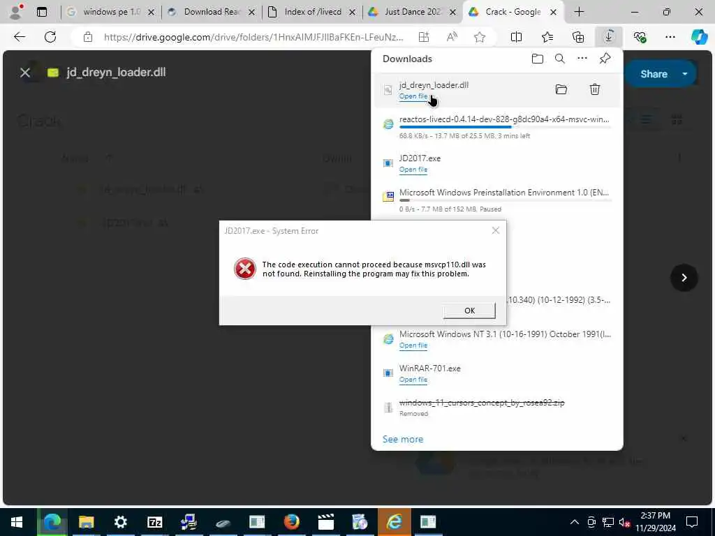Open file link under WinRAR-701.exe
715x536 pixels.
pyautogui.click(x=413, y=380)
